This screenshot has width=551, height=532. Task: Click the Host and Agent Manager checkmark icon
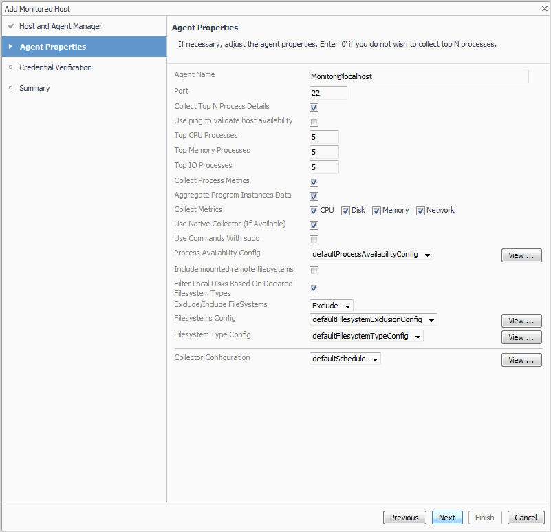click(x=10, y=26)
